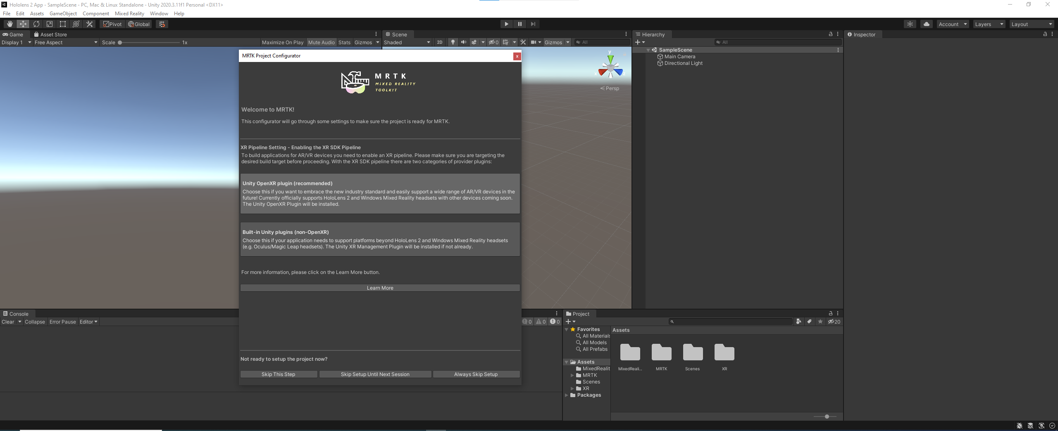This screenshot has width=1058, height=431.
Task: Open Display 1 dropdown
Action: tap(17, 42)
